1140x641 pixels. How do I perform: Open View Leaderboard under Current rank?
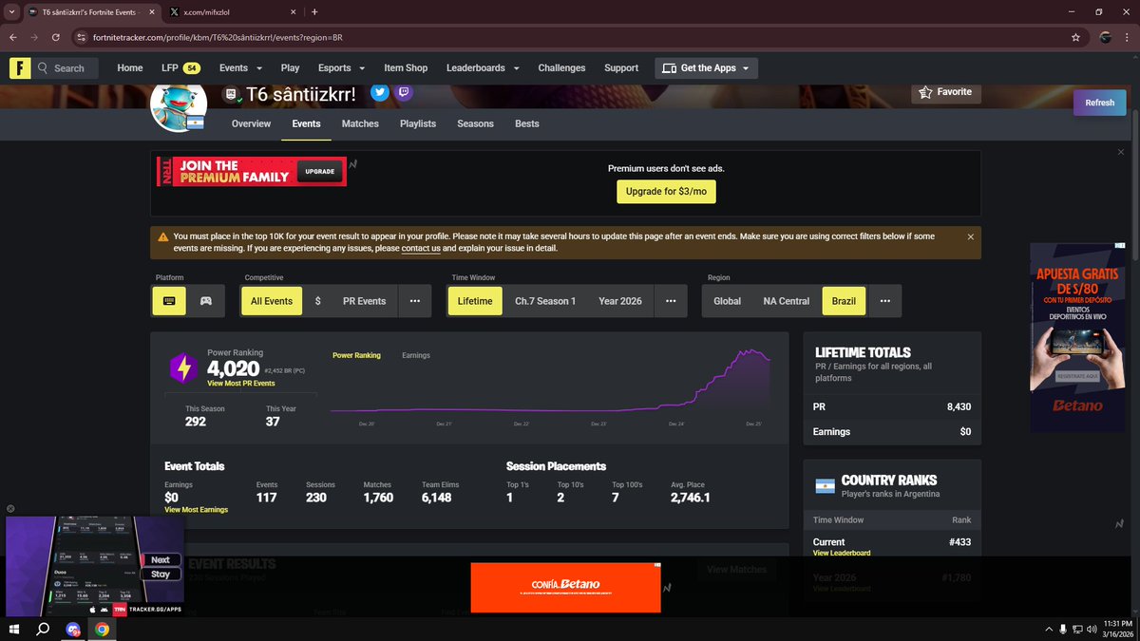(x=842, y=553)
